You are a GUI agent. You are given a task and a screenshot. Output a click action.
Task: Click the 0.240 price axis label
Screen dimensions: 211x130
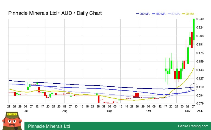click(200, 19)
